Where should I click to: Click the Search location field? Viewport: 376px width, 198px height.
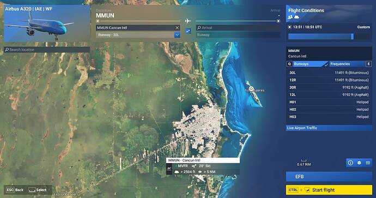click(47, 50)
